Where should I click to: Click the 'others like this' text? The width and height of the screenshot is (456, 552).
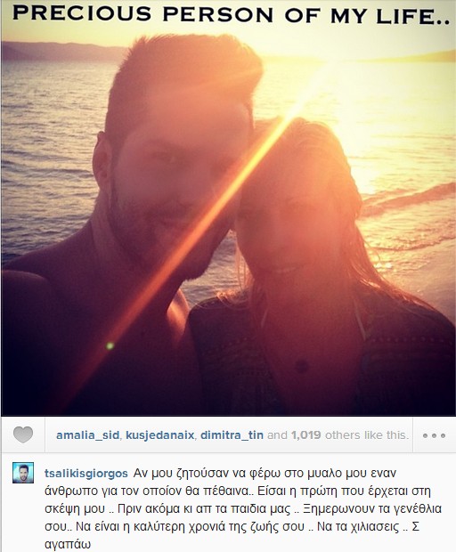click(x=367, y=435)
